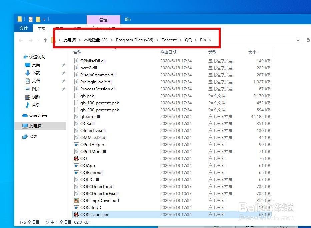This screenshot has height=228, width=311.
Task: Navigate to Program Files (x86) breadcrumb
Action: point(134,40)
